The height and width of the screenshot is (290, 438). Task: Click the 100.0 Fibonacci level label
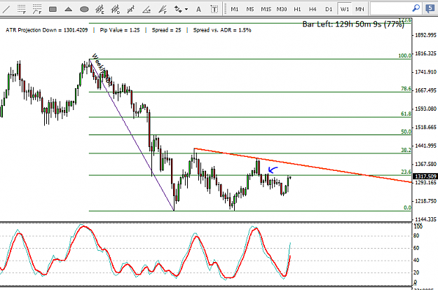coord(404,55)
